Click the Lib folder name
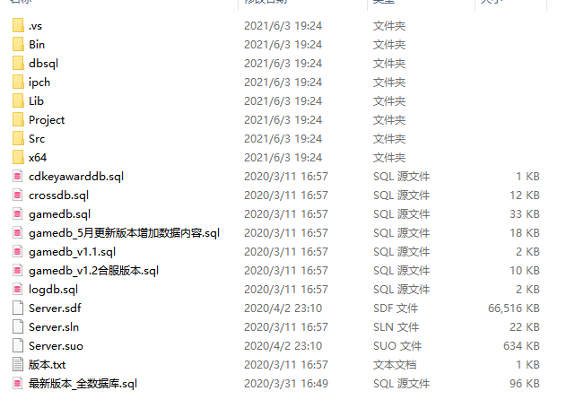 point(36,101)
